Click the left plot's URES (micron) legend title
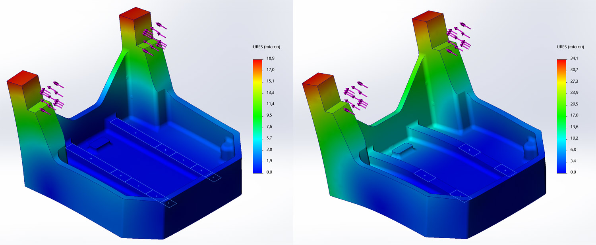This screenshot has width=596, height=245. point(266,47)
